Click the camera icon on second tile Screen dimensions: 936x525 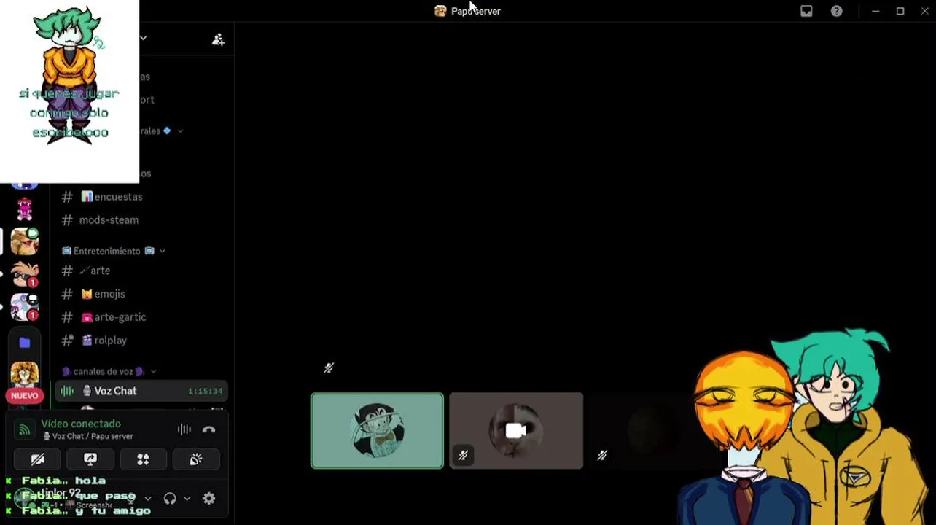pos(516,431)
